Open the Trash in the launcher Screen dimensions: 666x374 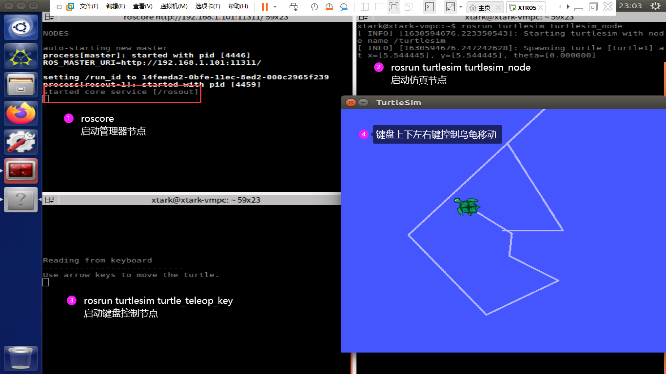[x=20, y=357]
